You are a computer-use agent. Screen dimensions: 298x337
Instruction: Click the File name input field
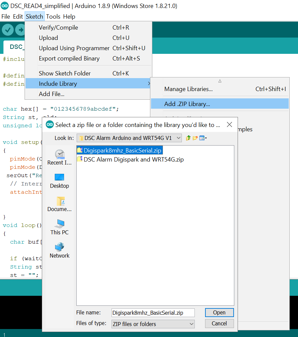[x=153, y=313]
